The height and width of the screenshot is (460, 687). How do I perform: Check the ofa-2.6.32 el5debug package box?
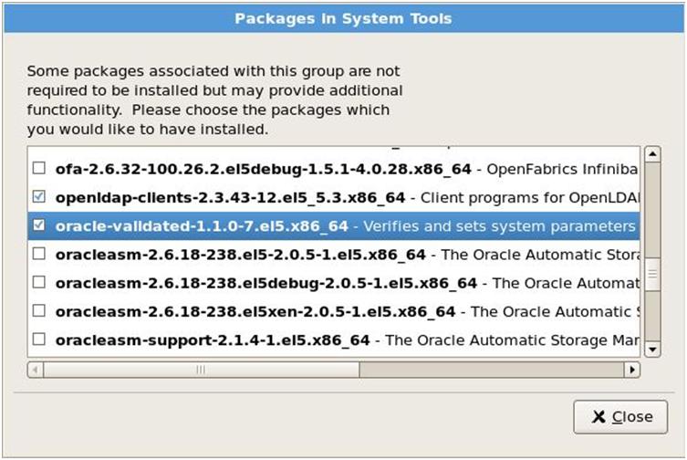(x=39, y=168)
